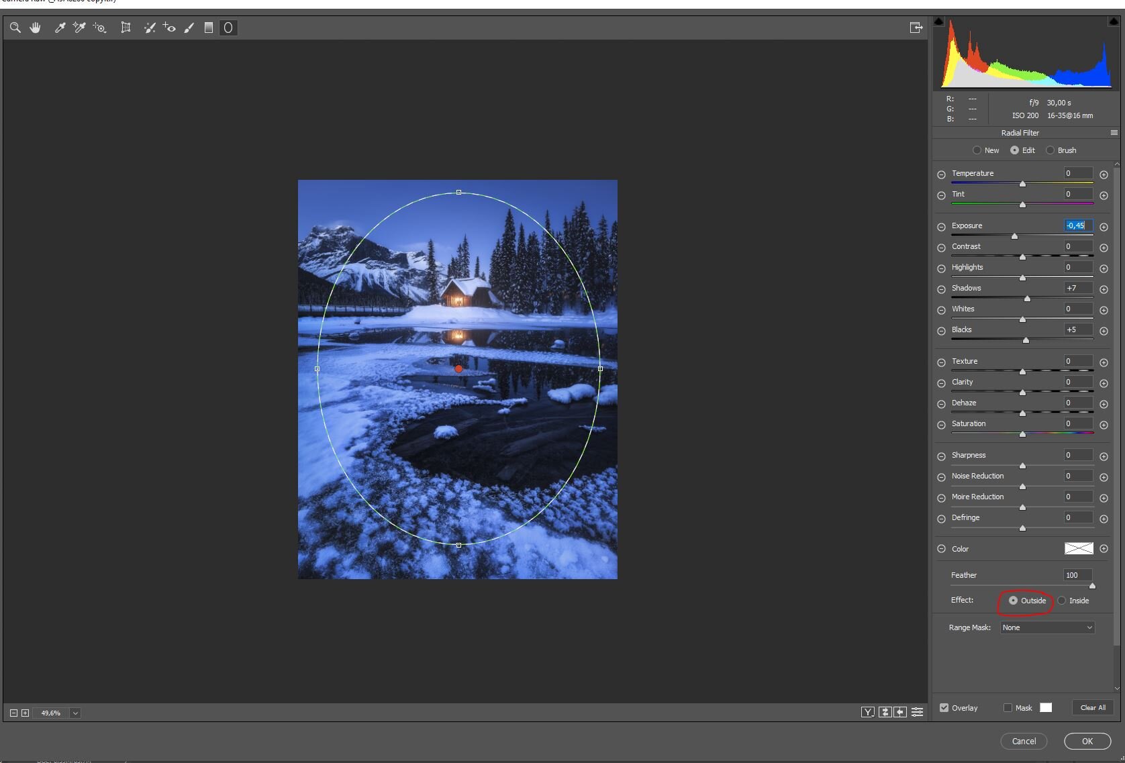
Task: Decrease Shadows with minus icon
Action: 941,289
